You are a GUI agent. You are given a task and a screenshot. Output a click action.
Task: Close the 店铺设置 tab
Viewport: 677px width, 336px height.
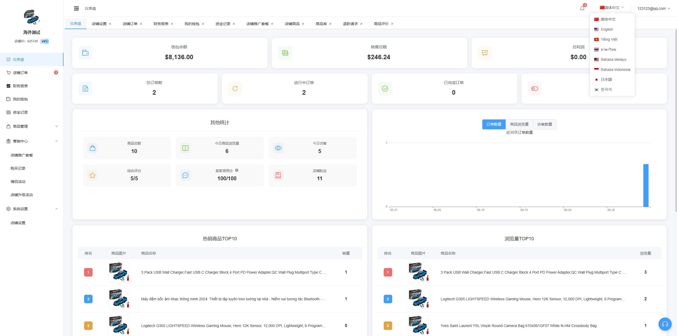point(110,24)
